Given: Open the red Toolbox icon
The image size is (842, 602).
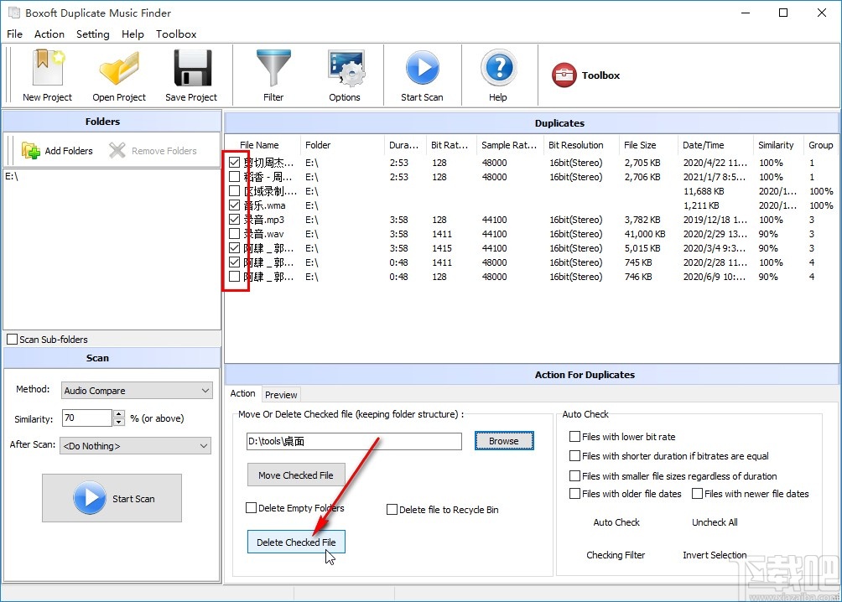Looking at the screenshot, I should pos(564,75).
